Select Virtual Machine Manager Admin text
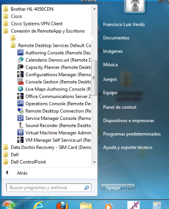This screenshot has height=209, width=169. [x=58, y=133]
